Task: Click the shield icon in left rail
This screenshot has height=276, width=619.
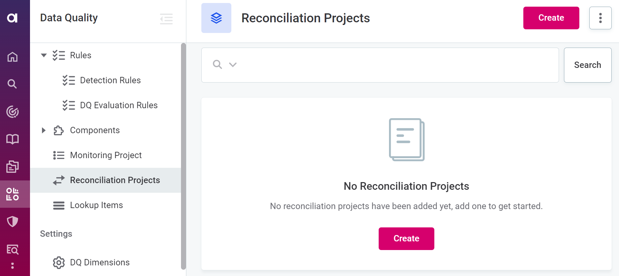Action: click(12, 221)
